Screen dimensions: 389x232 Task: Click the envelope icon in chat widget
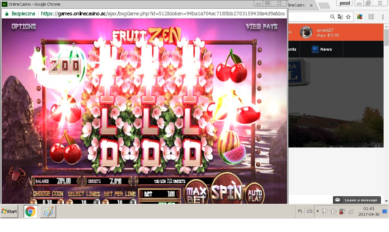(x=338, y=200)
